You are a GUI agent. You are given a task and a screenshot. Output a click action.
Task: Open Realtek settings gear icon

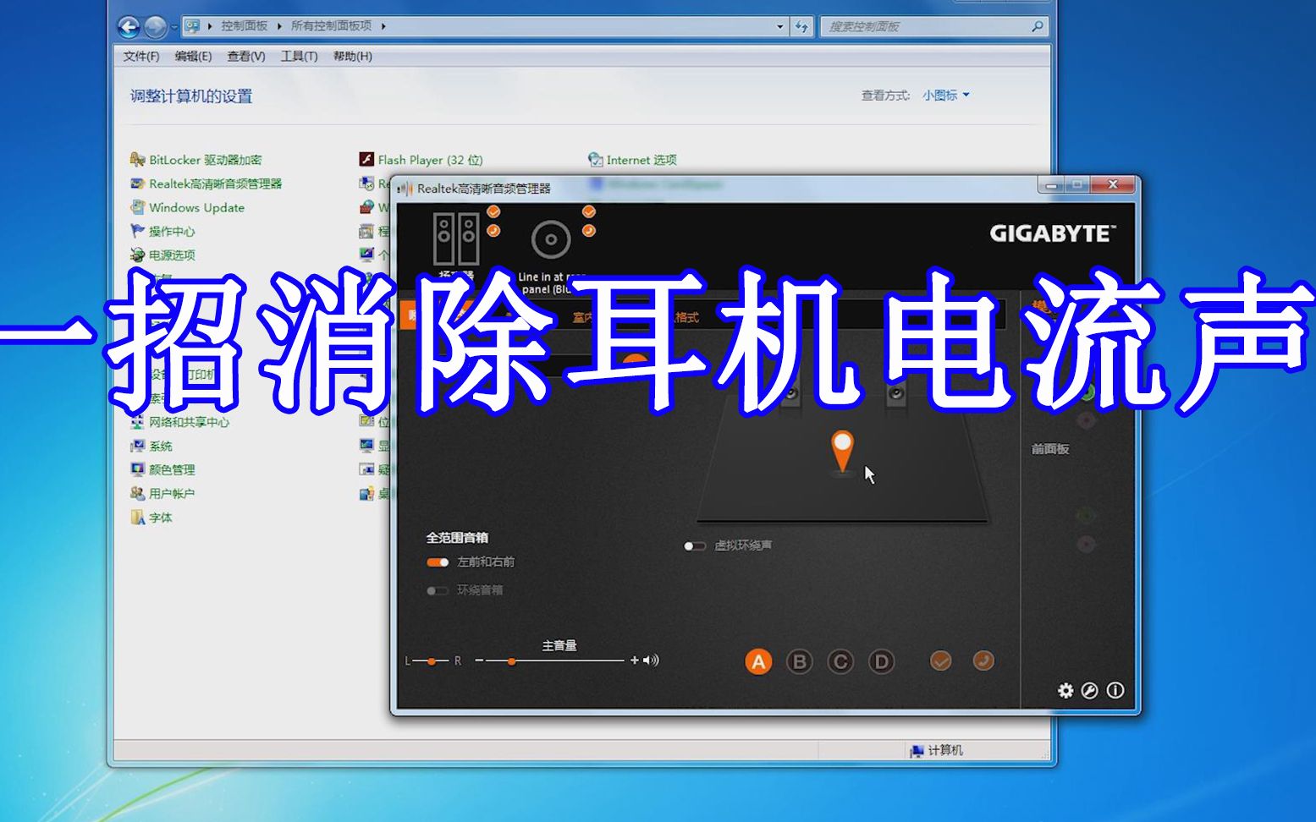tap(1065, 691)
